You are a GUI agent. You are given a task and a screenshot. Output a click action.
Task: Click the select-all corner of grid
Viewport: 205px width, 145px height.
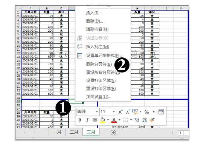(x=18, y=8)
